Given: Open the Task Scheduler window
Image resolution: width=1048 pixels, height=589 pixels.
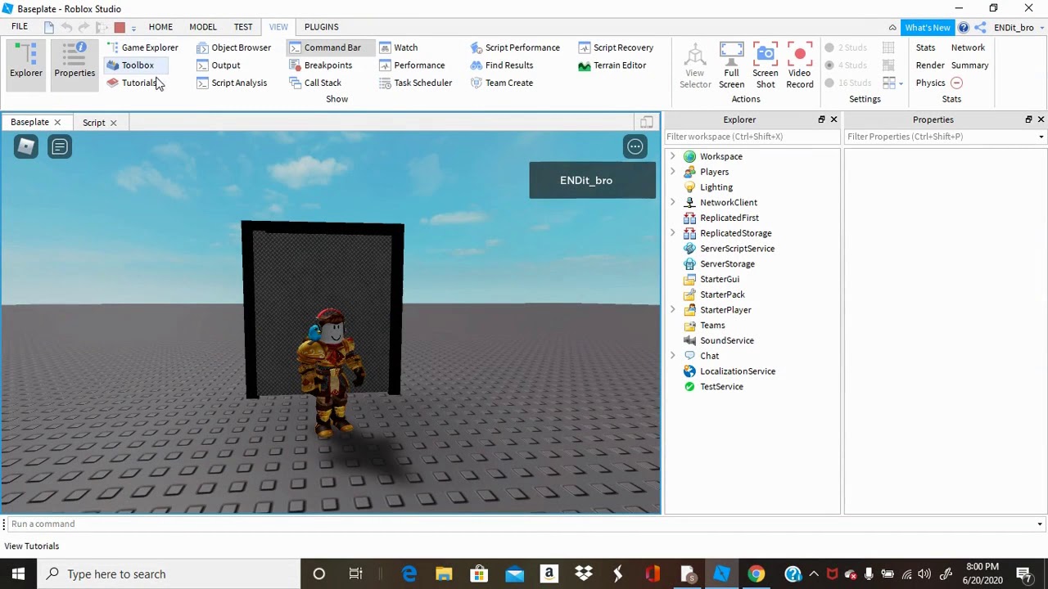Looking at the screenshot, I should coord(415,83).
